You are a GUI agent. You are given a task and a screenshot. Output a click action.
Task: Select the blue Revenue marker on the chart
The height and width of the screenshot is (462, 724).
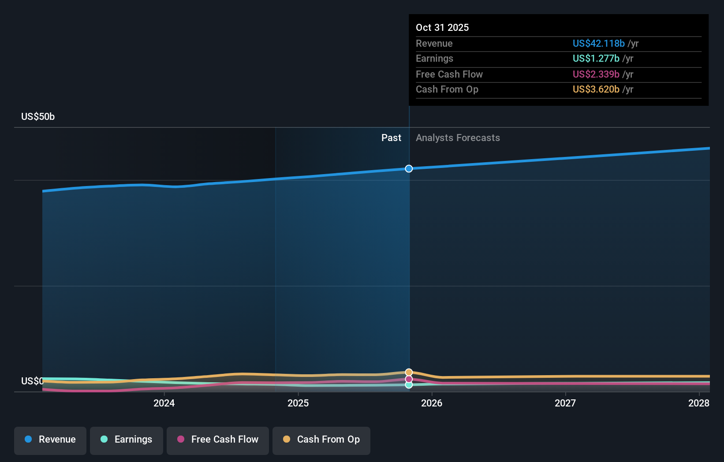pyautogui.click(x=408, y=168)
